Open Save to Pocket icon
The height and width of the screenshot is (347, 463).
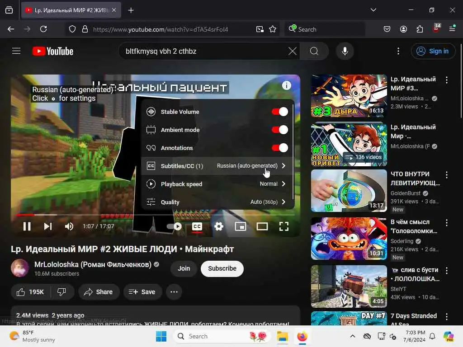387,29
